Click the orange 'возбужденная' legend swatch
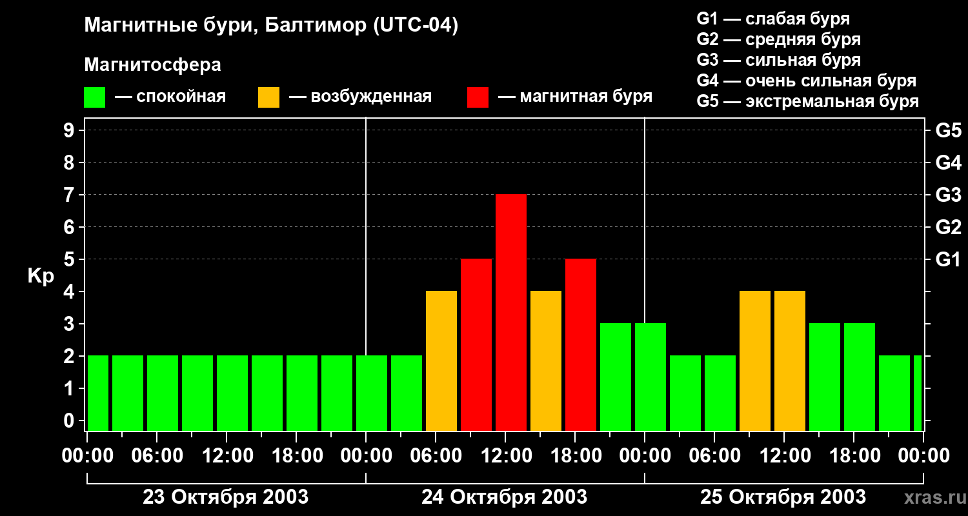This screenshot has width=968, height=516. point(268,97)
